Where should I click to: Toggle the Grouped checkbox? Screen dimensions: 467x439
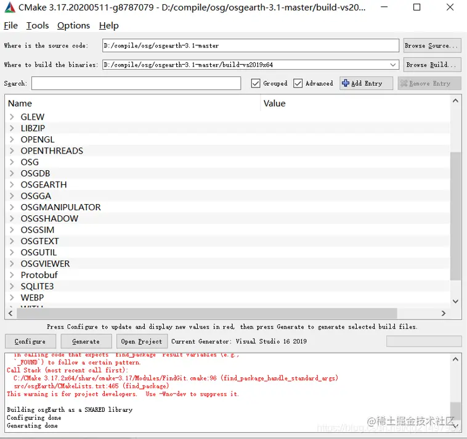[x=256, y=83]
